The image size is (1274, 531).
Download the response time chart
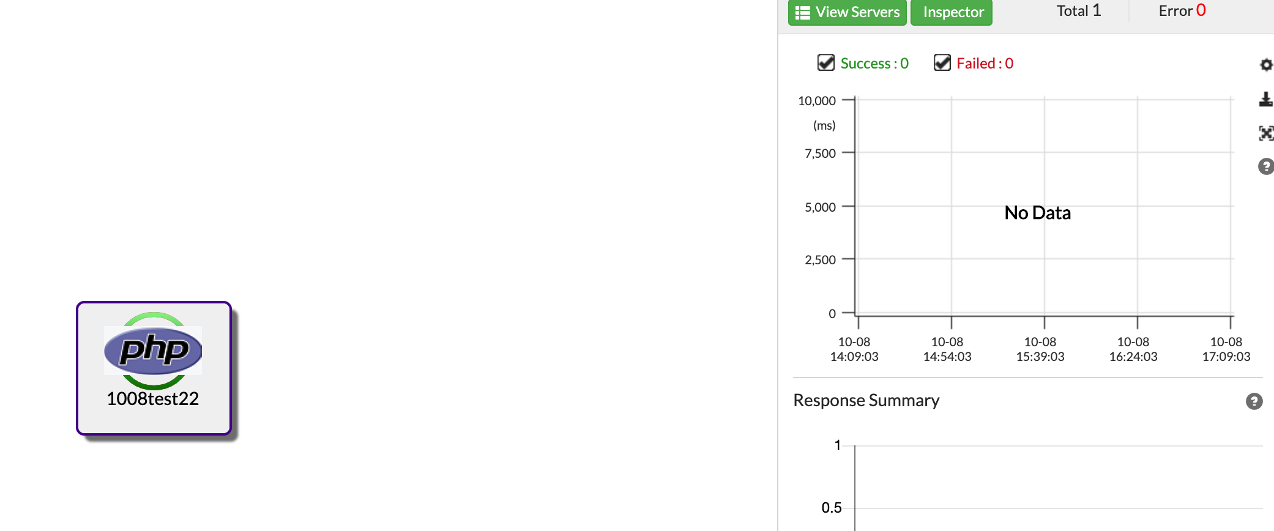(x=1265, y=99)
